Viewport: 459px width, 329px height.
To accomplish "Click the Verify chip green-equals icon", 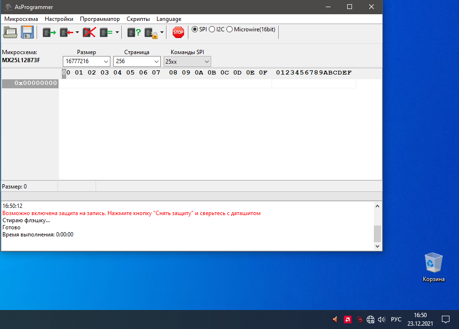I will [106, 32].
